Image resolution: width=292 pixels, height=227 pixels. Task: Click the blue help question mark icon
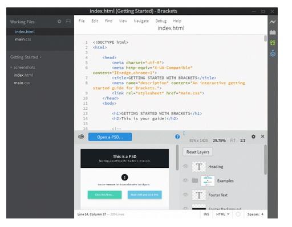pos(177,137)
